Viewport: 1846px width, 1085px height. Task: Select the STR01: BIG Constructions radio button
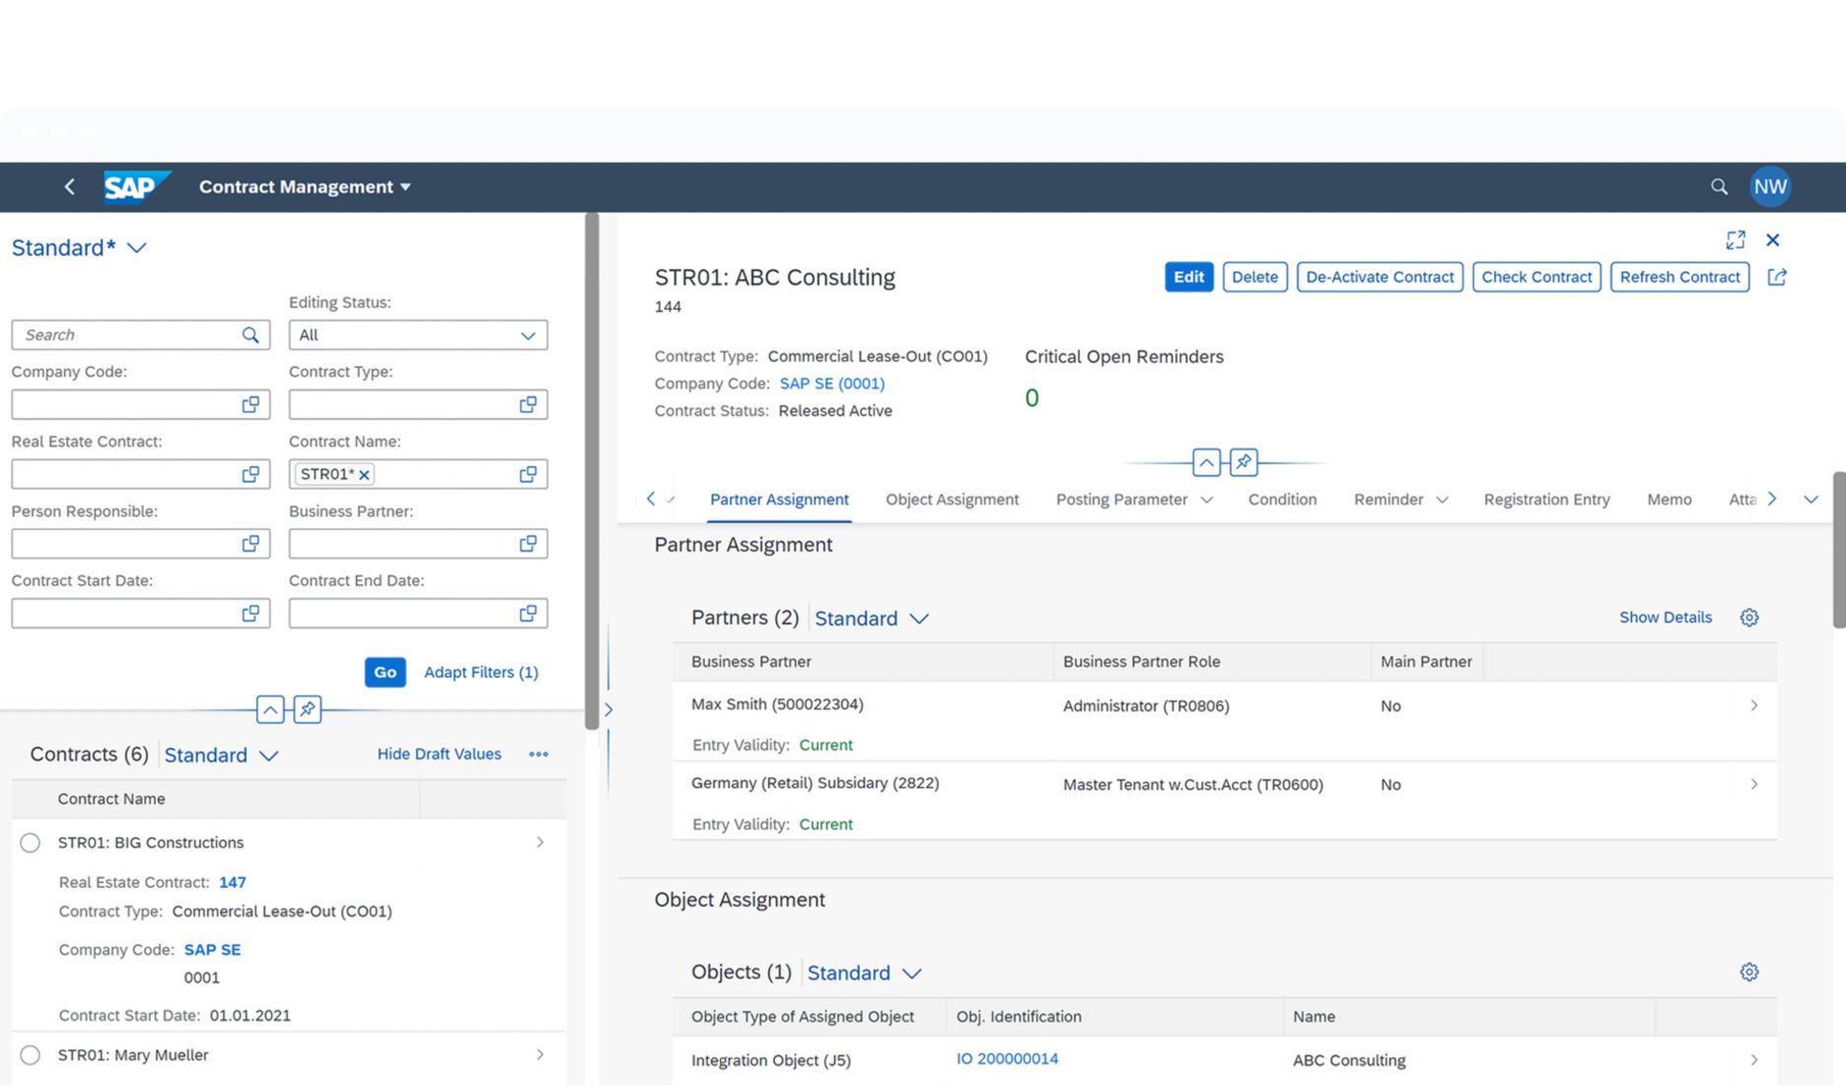coord(30,842)
